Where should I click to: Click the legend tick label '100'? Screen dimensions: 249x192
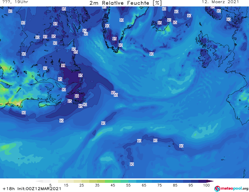[207, 185]
